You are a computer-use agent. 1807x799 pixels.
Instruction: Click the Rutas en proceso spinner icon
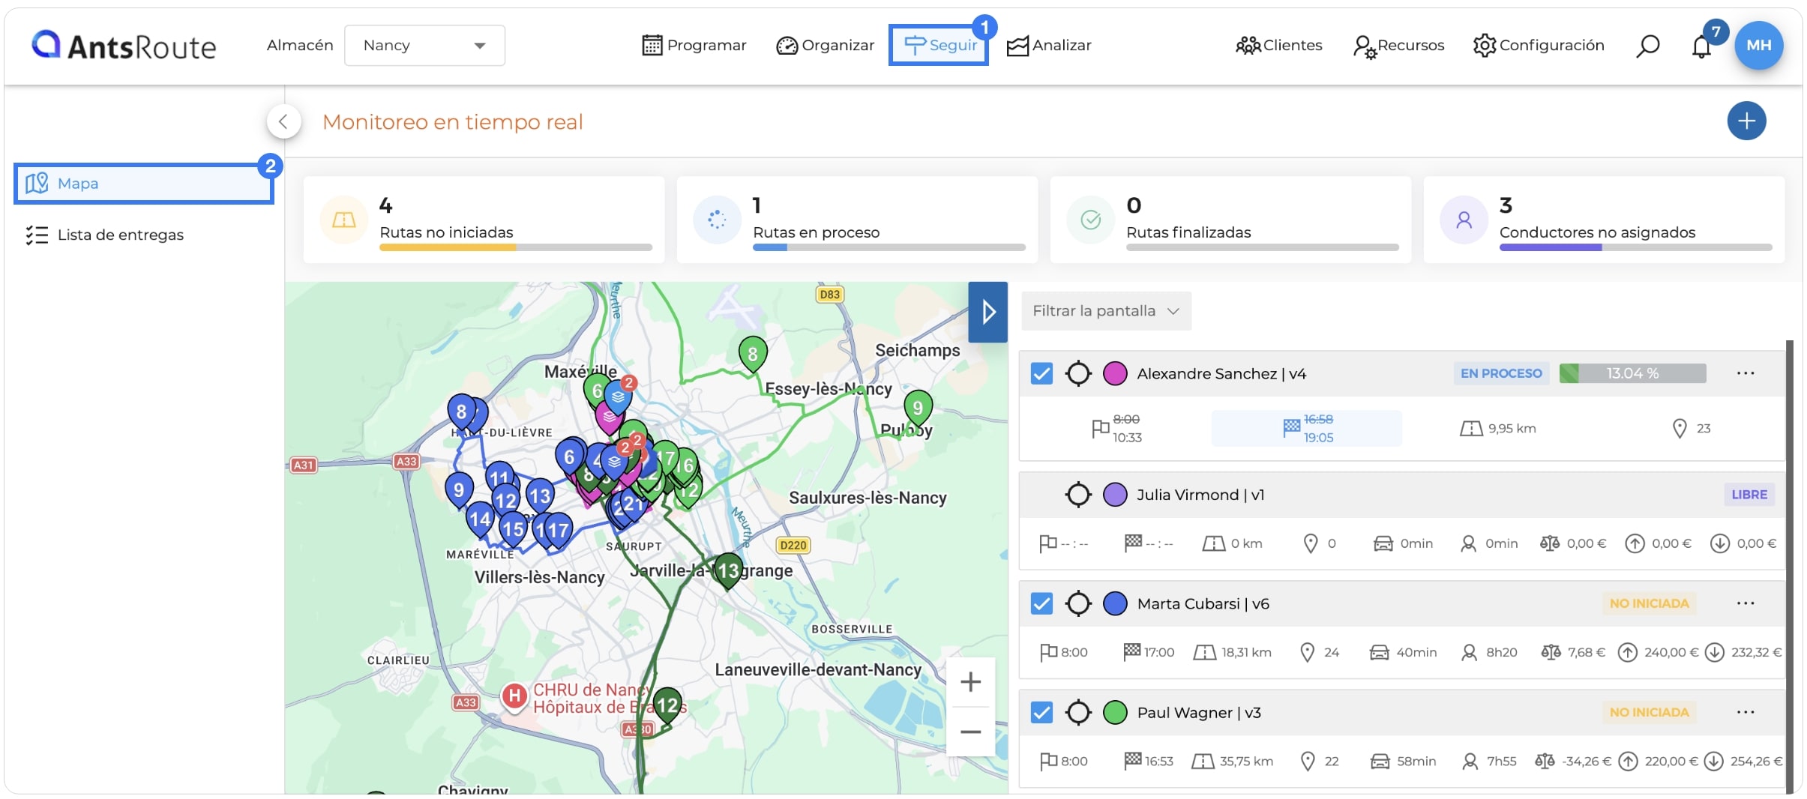pyautogui.click(x=717, y=220)
